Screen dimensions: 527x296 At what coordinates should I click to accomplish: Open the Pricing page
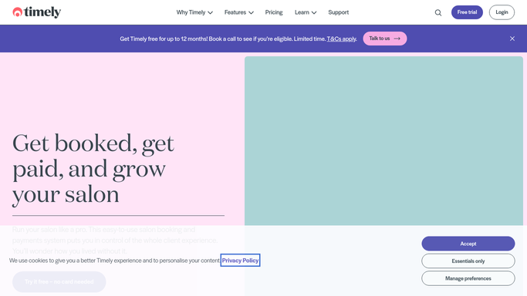pyautogui.click(x=274, y=12)
